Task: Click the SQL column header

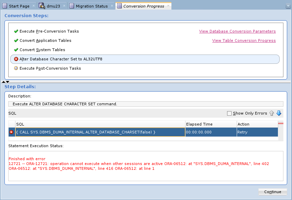Action: tap(100, 124)
